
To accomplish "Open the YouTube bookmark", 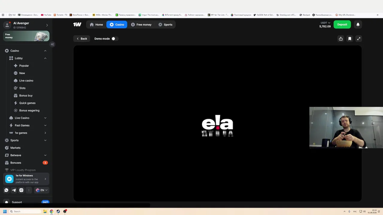I will click(46, 15).
